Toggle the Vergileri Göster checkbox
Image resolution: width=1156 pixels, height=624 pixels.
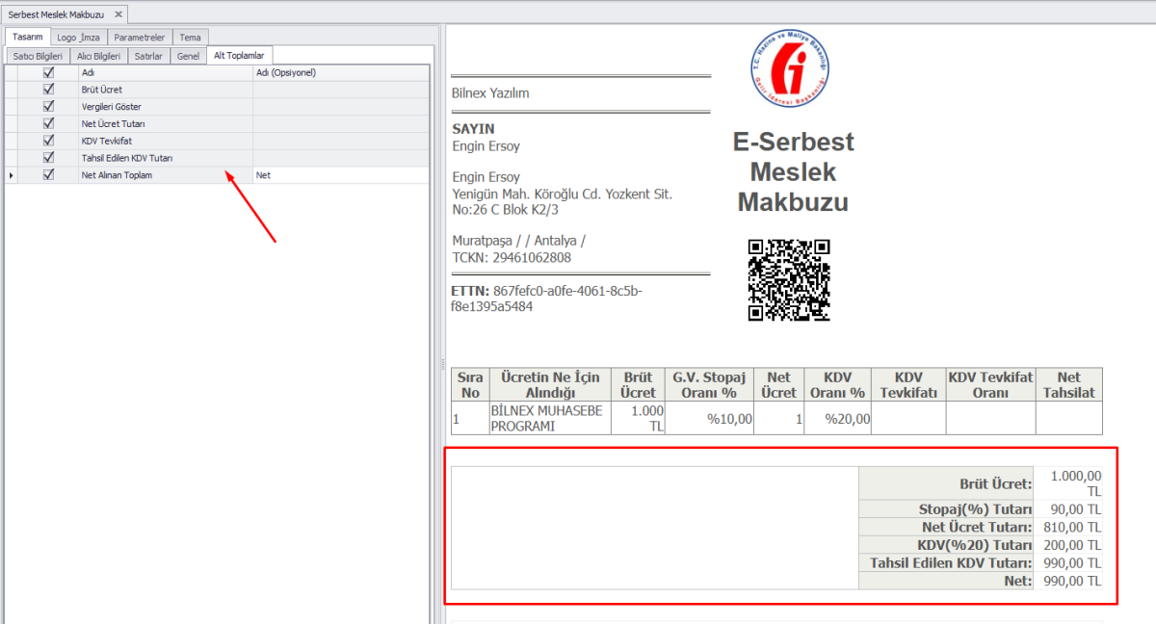point(48,106)
